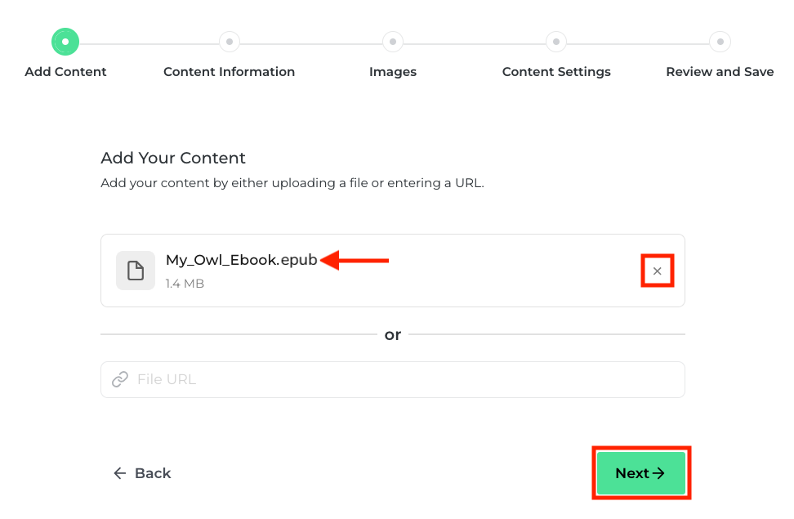Screen dimensions: 794x519
Task: Open the Review and Save step dot
Action: tap(720, 41)
